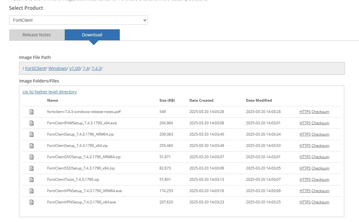Show Checksum for FortiClientSSOSetup ARM64 zip
This screenshot has width=359, height=222.
click(x=320, y=157)
